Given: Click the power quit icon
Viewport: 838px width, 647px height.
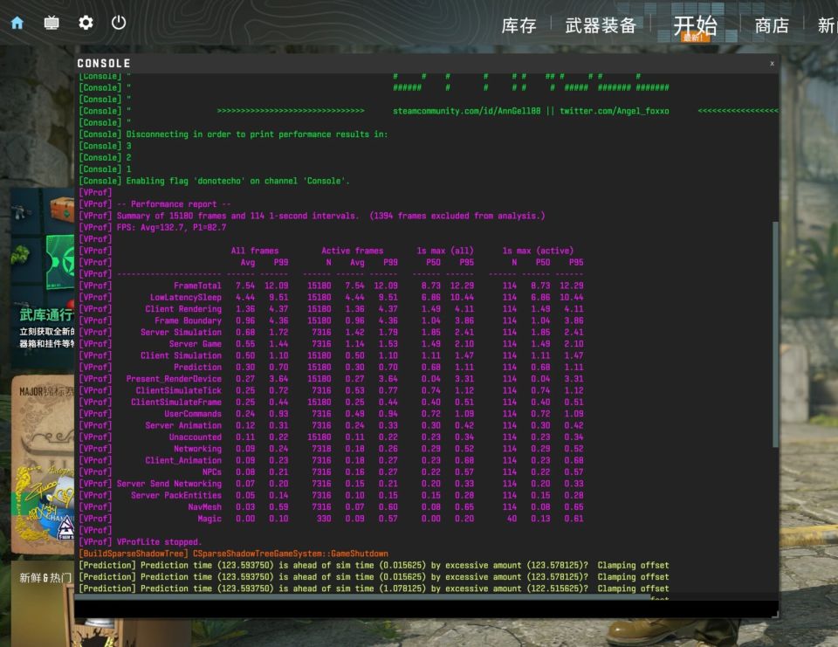Looking at the screenshot, I should [119, 23].
